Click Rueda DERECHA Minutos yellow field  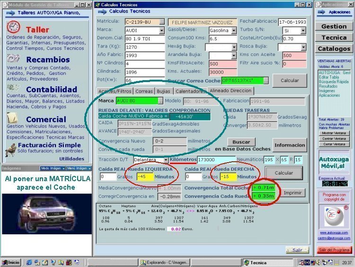click(x=228, y=177)
